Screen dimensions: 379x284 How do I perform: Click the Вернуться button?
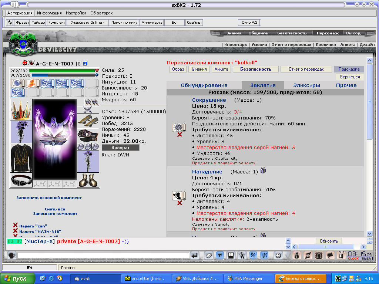pos(350,77)
